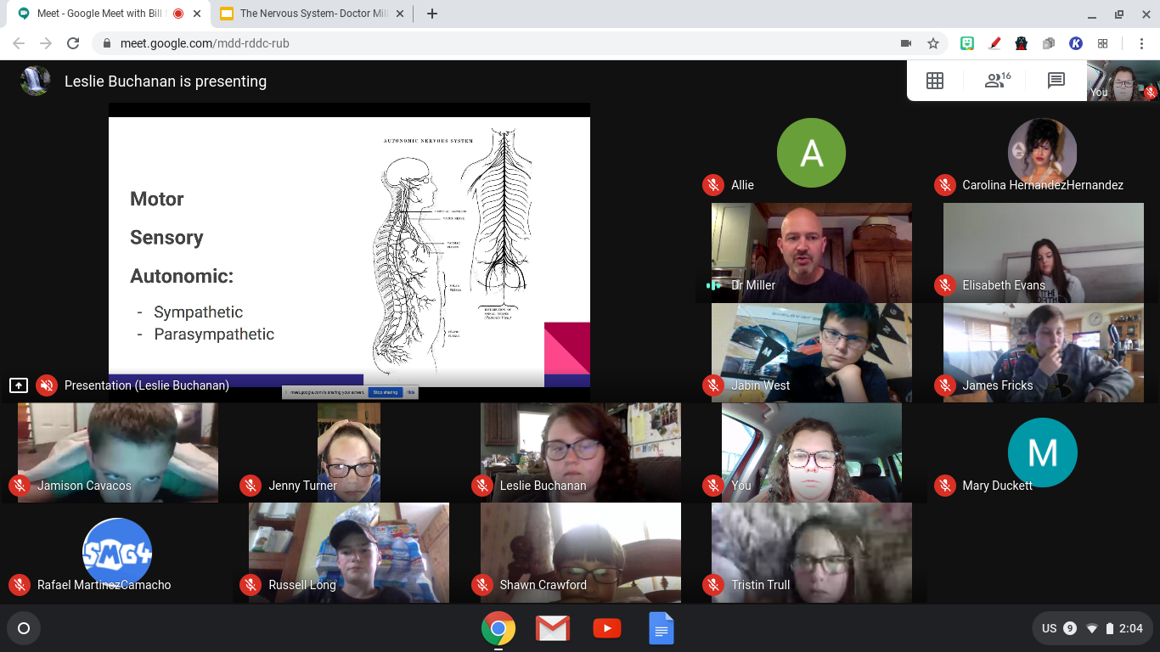Reload the current Meet page
Screen dimensions: 1160x652
[x=73, y=43]
